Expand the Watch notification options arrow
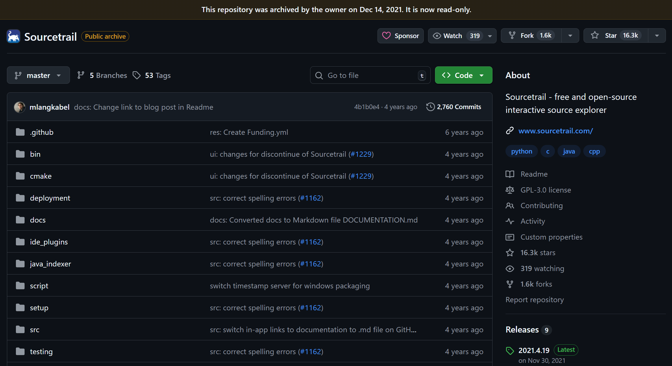This screenshot has width=672, height=366. [x=490, y=36]
